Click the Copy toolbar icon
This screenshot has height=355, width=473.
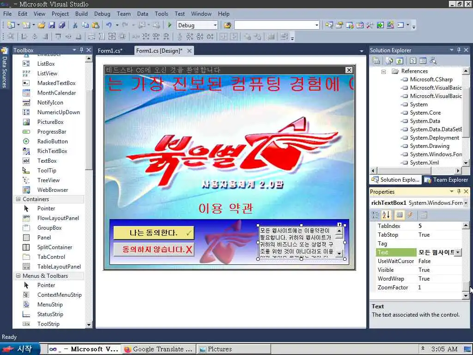click(85, 25)
